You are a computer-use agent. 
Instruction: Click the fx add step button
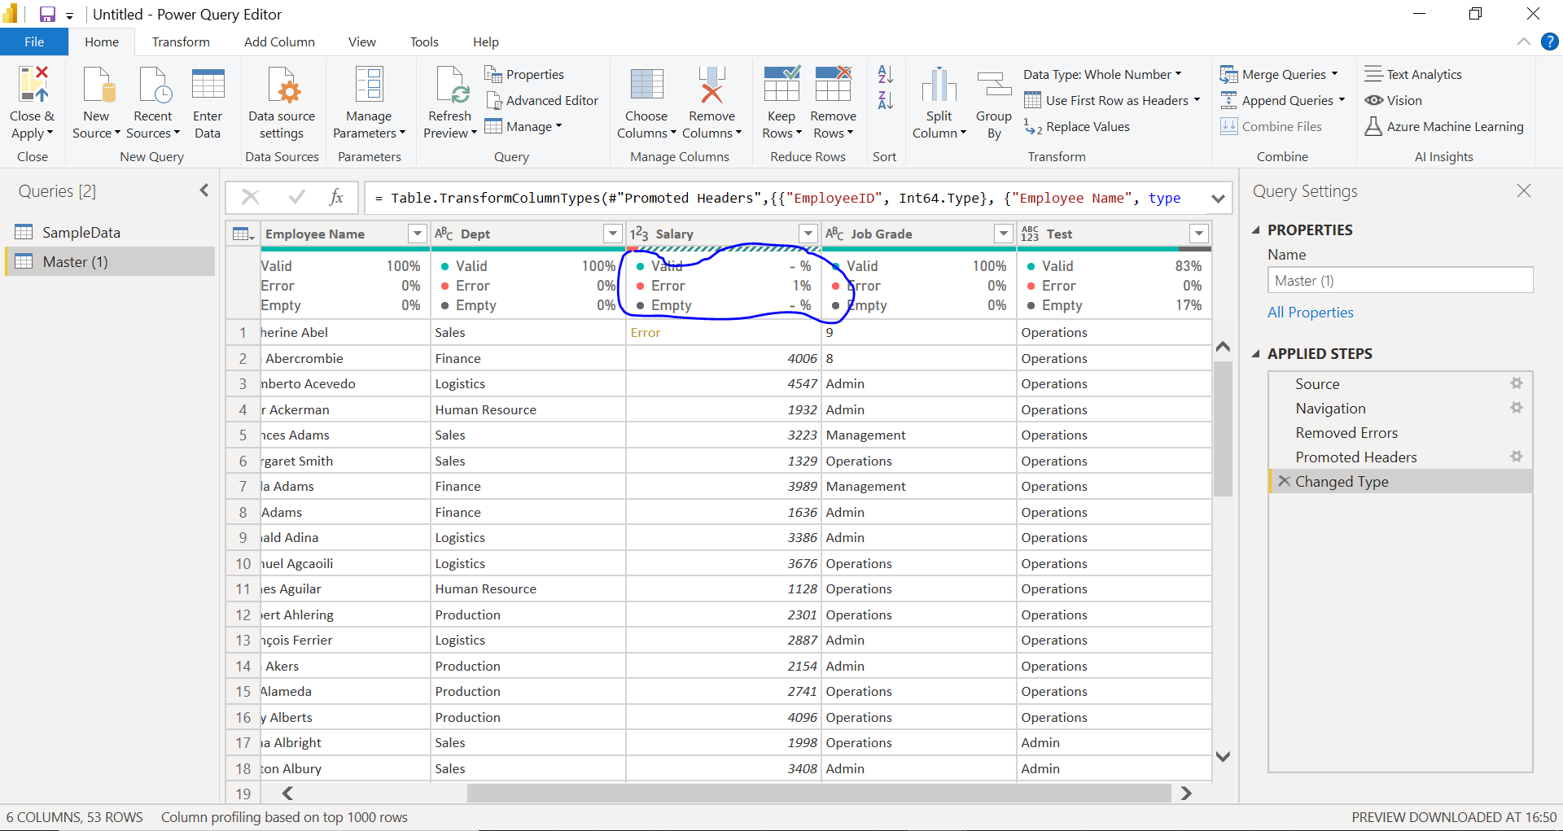[x=336, y=198]
